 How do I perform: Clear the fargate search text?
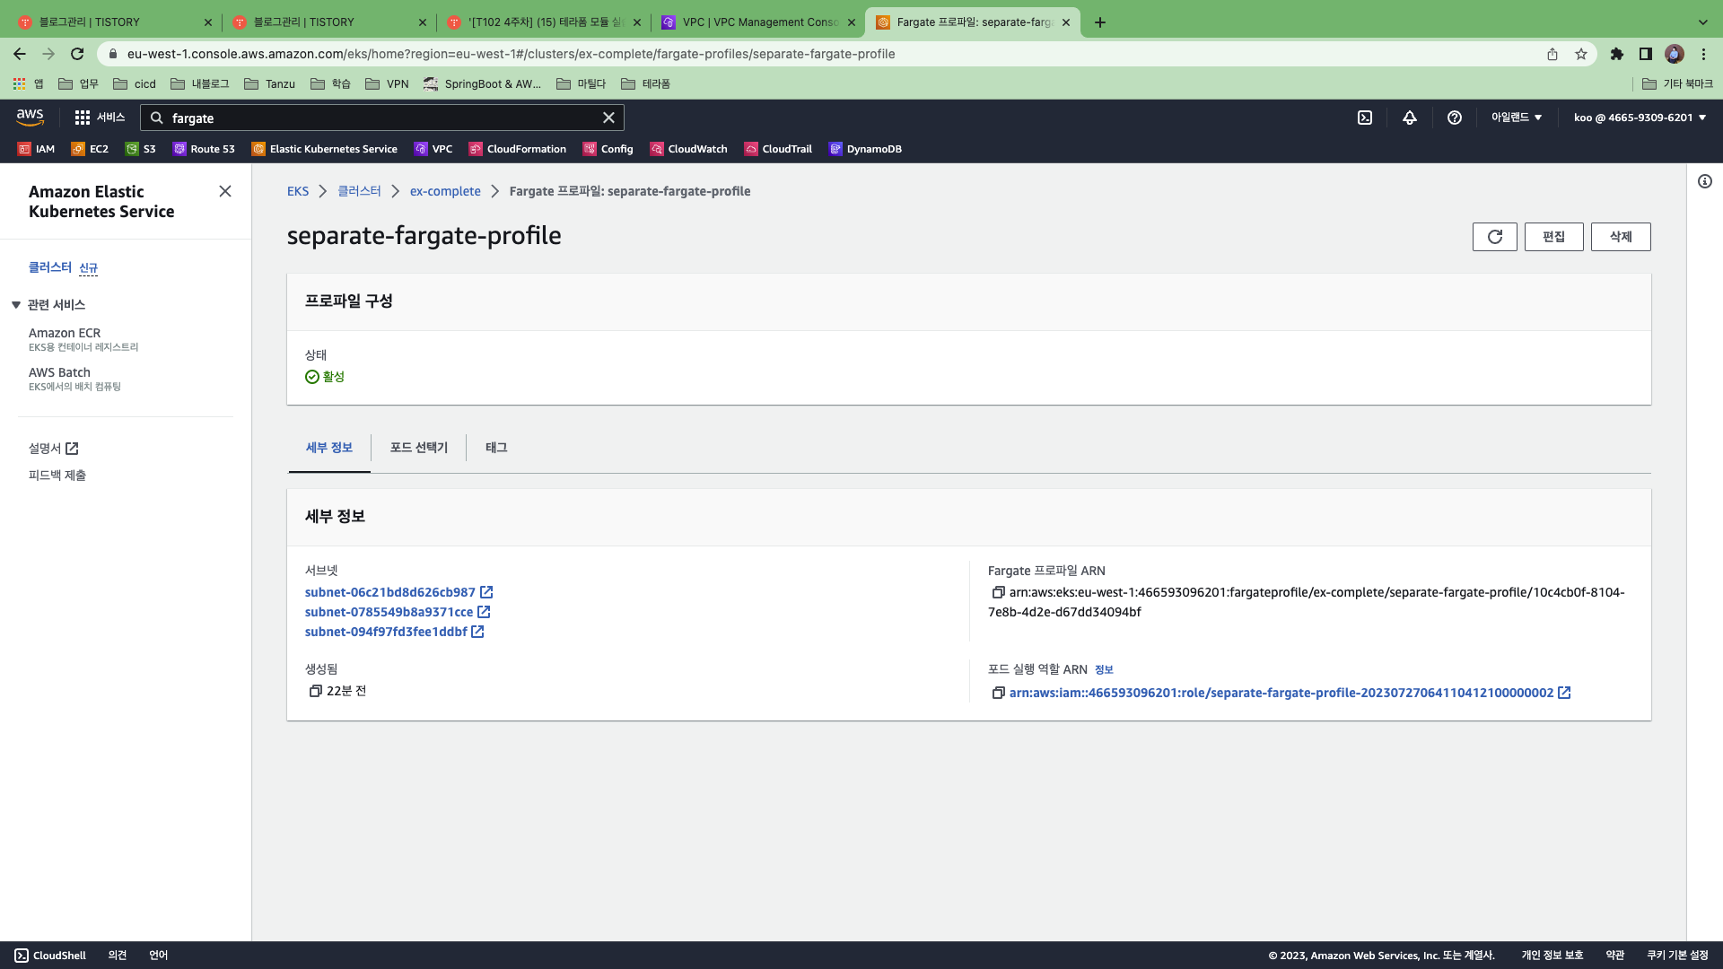tap(608, 118)
